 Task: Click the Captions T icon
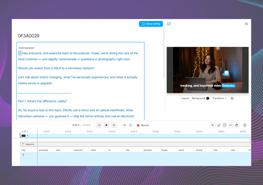click(x=23, y=144)
